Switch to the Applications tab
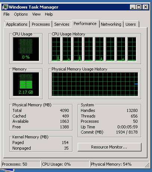The width and height of the screenshot is (152, 172). pos(17,24)
